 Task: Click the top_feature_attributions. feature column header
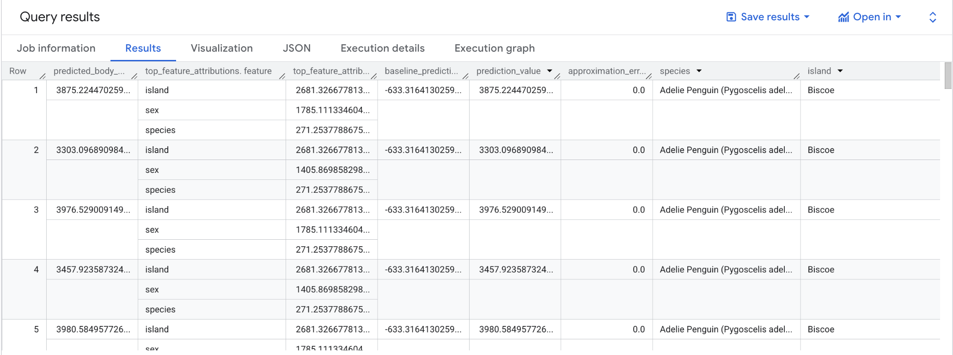(x=208, y=71)
